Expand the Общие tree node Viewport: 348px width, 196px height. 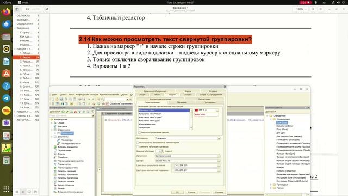[52, 123]
